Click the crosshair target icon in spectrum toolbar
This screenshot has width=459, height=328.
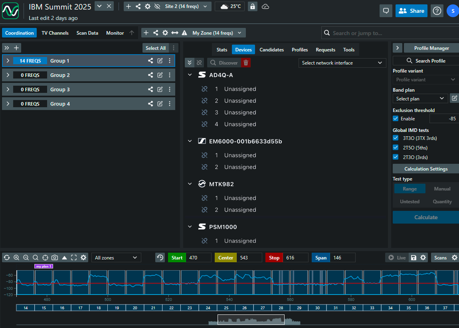click(x=45, y=257)
